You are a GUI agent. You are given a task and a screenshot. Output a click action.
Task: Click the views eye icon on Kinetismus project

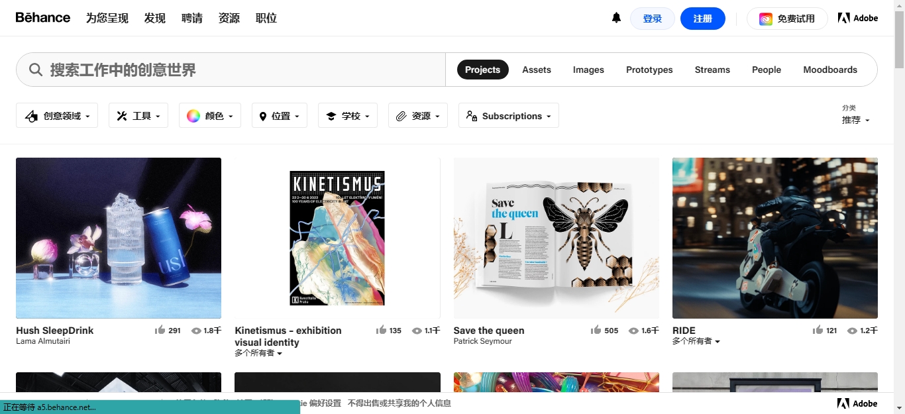click(x=417, y=331)
